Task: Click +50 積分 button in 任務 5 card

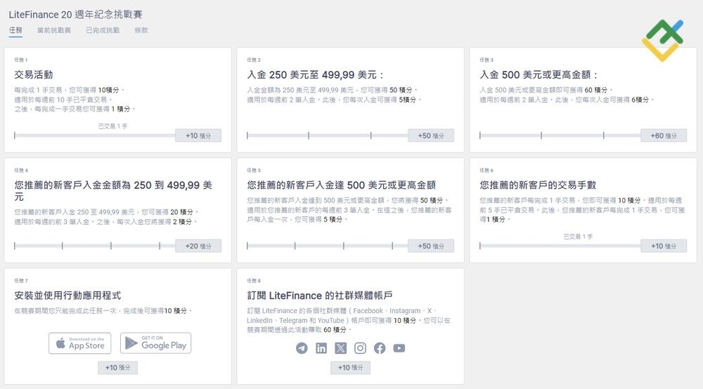Action: coord(431,246)
